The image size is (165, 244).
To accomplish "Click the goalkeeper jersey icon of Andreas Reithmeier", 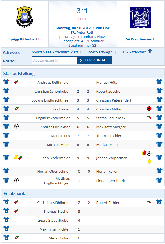I will pyautogui.click(x=6, y=82).
